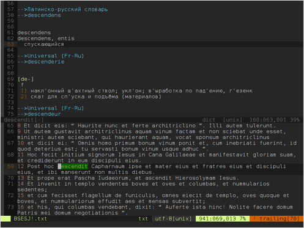Click the word 'tulerunt'
Image resolution: width=304 pixels, height=228 pixels.
[x=260, y=126]
